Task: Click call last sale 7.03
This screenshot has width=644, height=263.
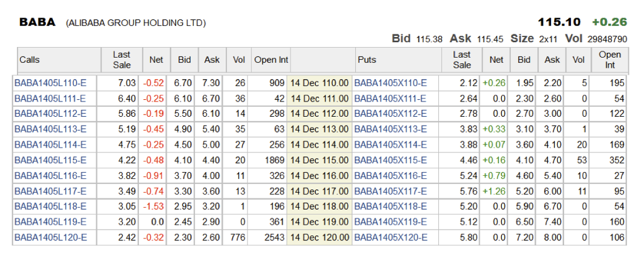Action: tap(127, 83)
